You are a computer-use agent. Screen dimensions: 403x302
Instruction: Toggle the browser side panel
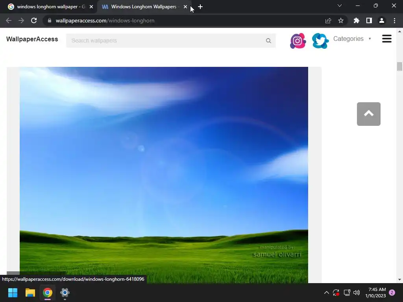tap(369, 20)
